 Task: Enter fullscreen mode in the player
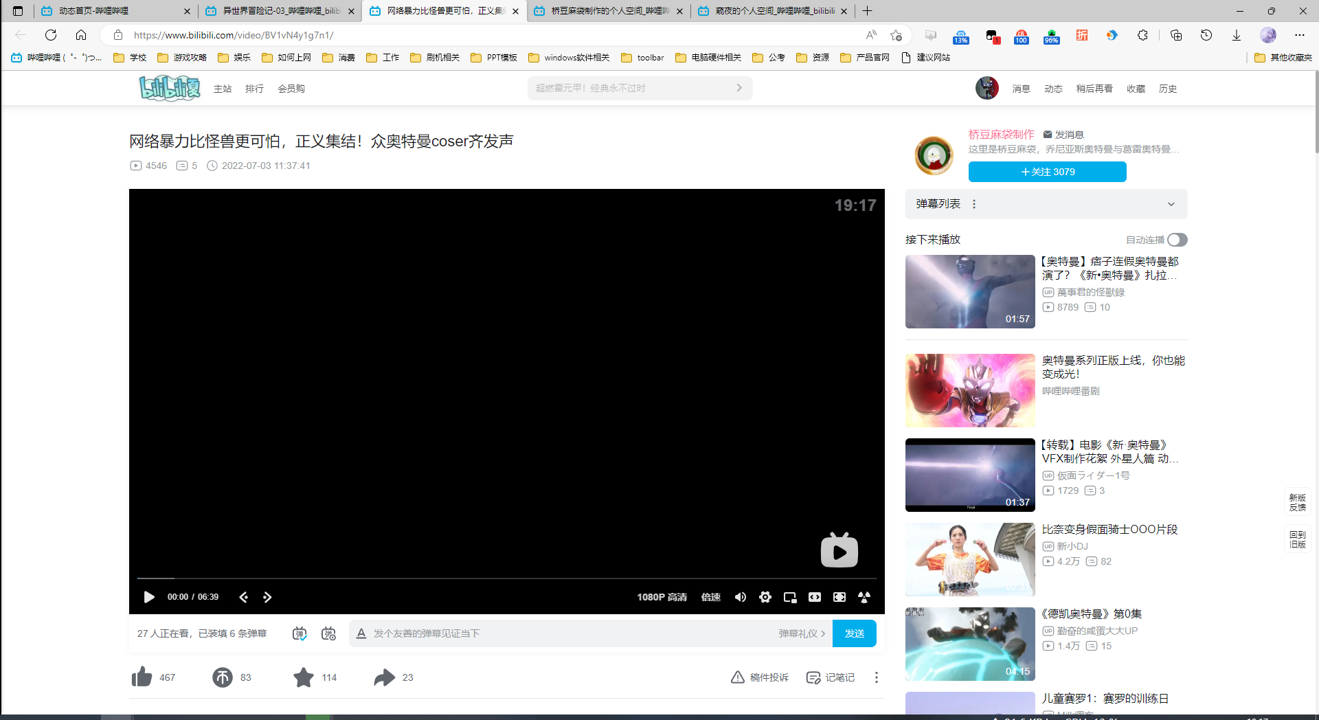click(839, 597)
